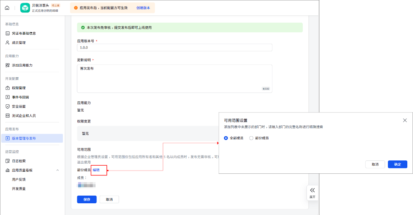Click the app name 贝锐洋葱头

tap(40, 6)
